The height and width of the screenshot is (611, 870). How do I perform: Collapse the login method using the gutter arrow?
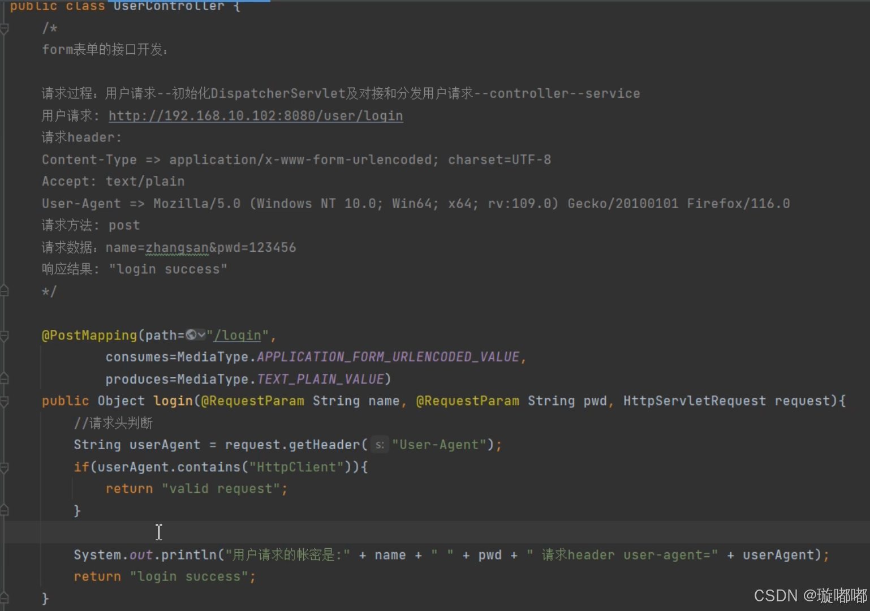pos(5,402)
